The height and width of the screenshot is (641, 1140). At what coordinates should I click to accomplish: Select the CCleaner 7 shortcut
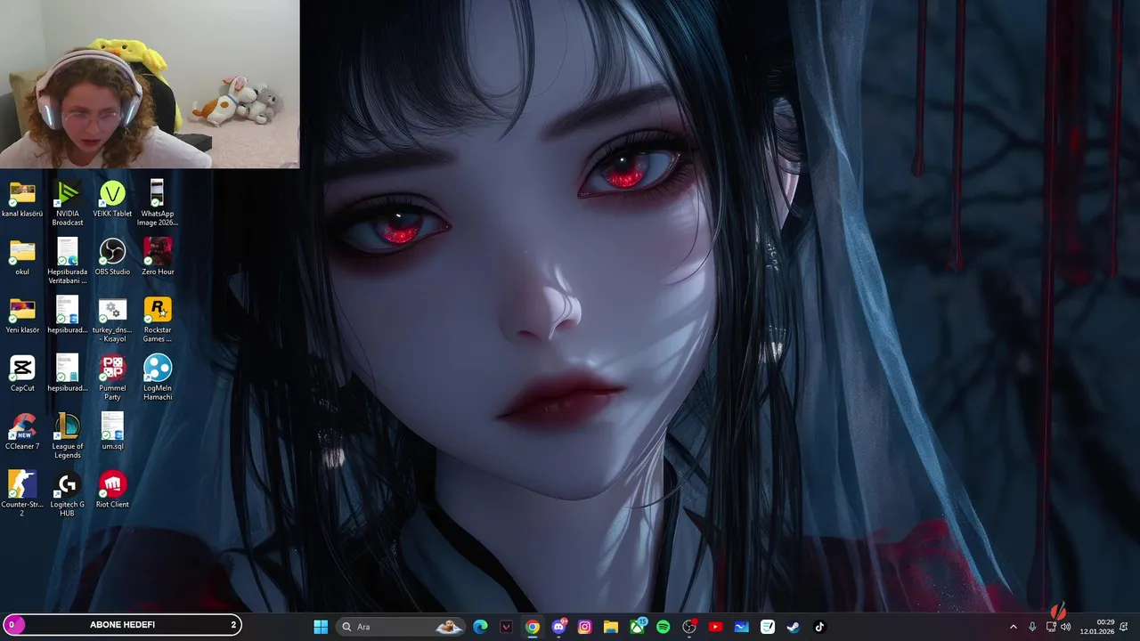coord(22,432)
